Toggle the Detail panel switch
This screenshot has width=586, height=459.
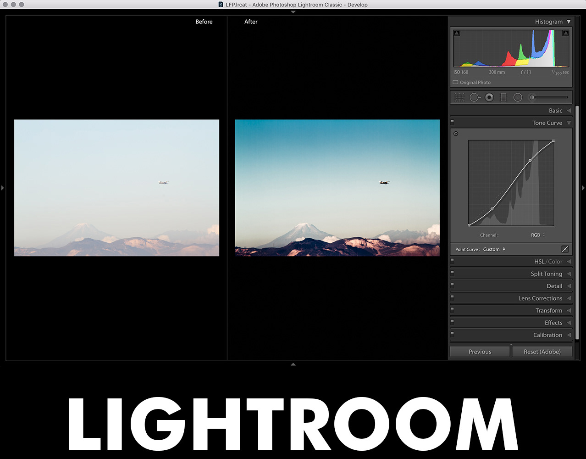(452, 285)
